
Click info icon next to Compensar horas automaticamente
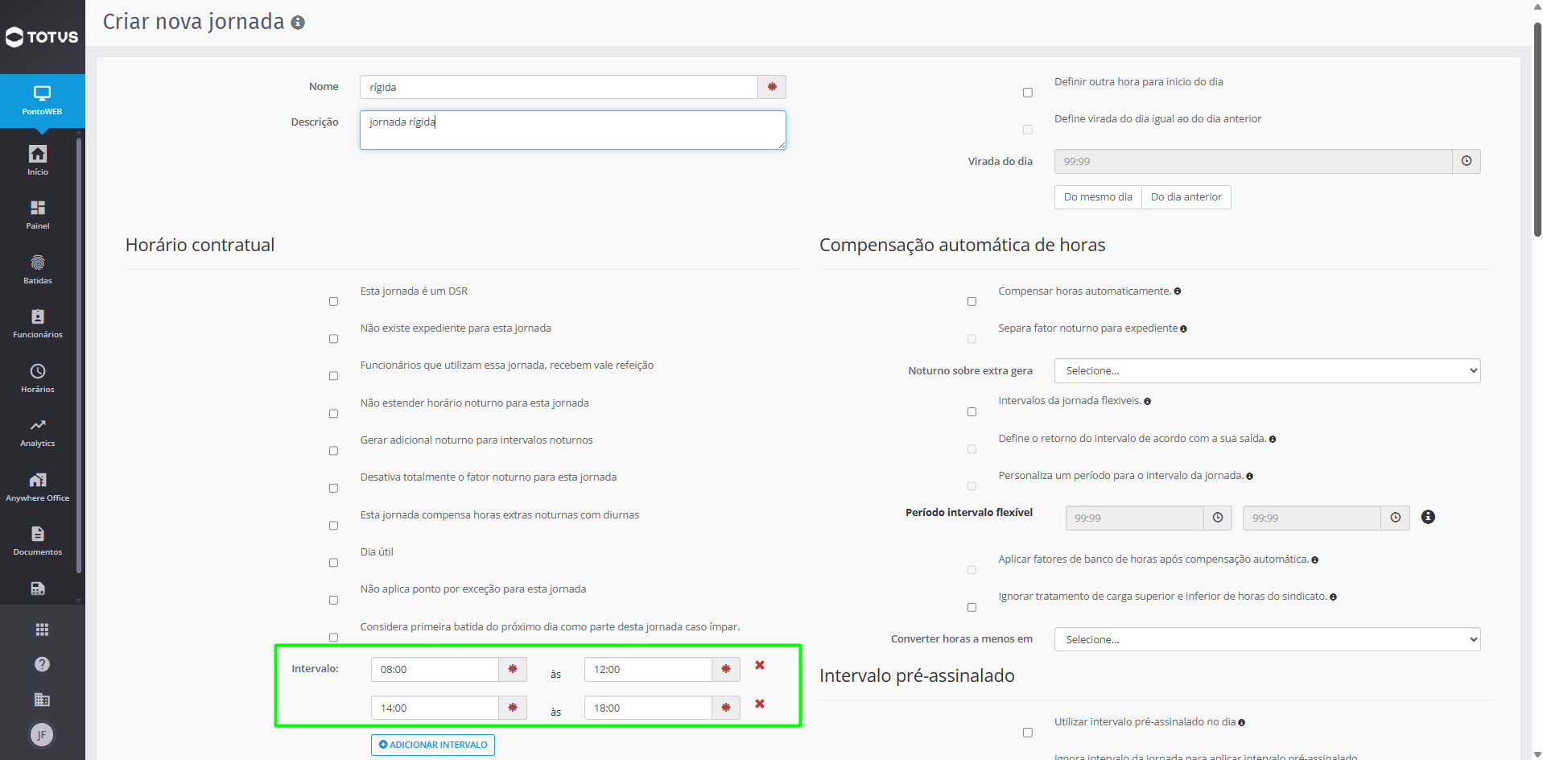[1178, 291]
